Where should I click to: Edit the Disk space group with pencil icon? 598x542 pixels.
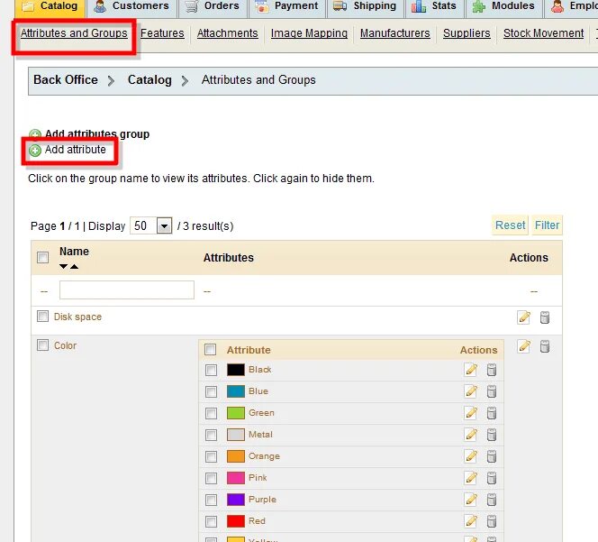pos(523,317)
